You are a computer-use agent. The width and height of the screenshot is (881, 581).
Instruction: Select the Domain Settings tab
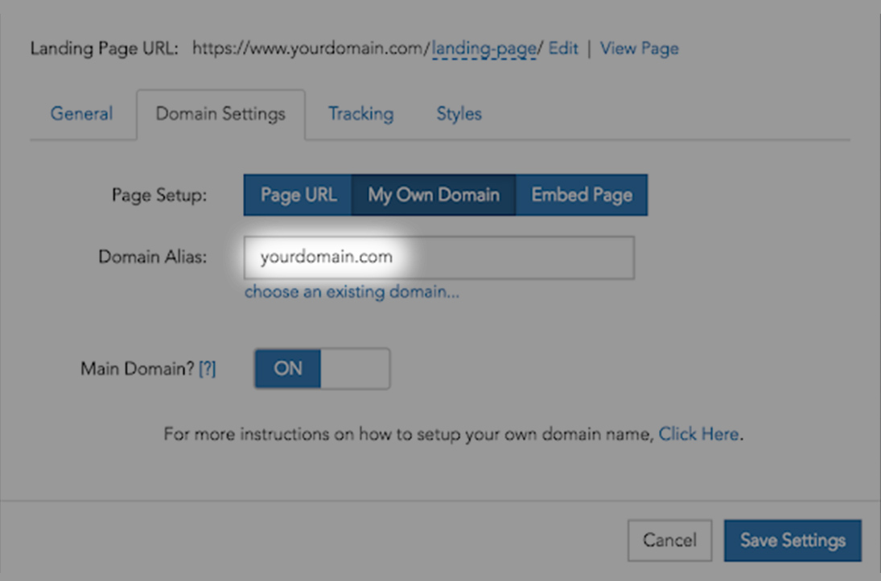pos(220,113)
